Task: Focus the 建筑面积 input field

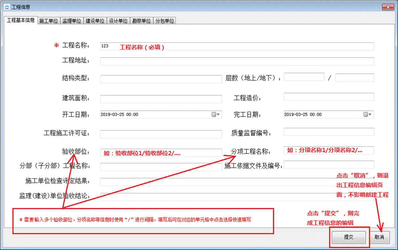Action: tap(161, 99)
